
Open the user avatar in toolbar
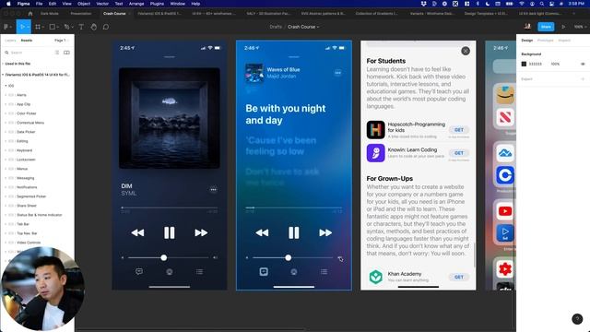[527, 27]
